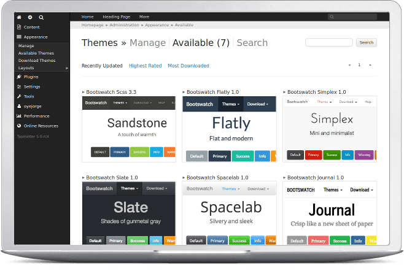Image resolution: width=404 pixels, height=271 pixels.
Task: Open the Download Themes sidebar link
Action: [37, 61]
